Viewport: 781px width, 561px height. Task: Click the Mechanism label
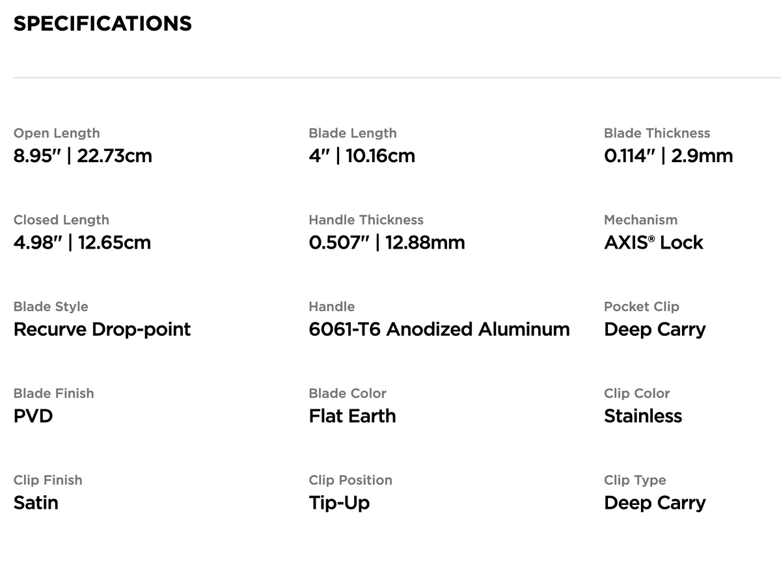click(x=640, y=220)
